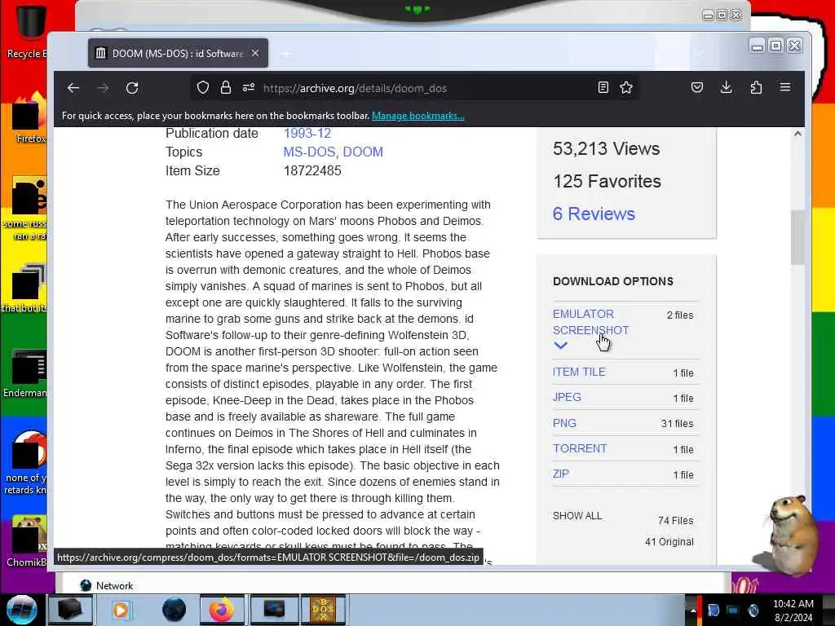Expand the EMULATOR SCREENSHOT chevron

pos(560,346)
